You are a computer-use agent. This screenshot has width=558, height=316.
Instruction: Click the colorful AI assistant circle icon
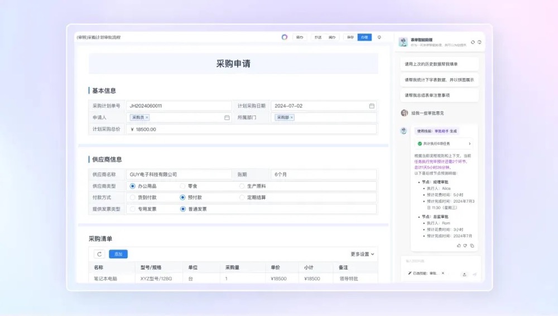285,37
